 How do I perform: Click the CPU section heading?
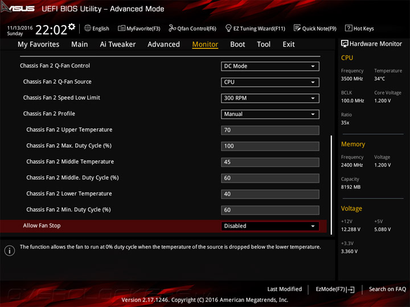point(347,57)
